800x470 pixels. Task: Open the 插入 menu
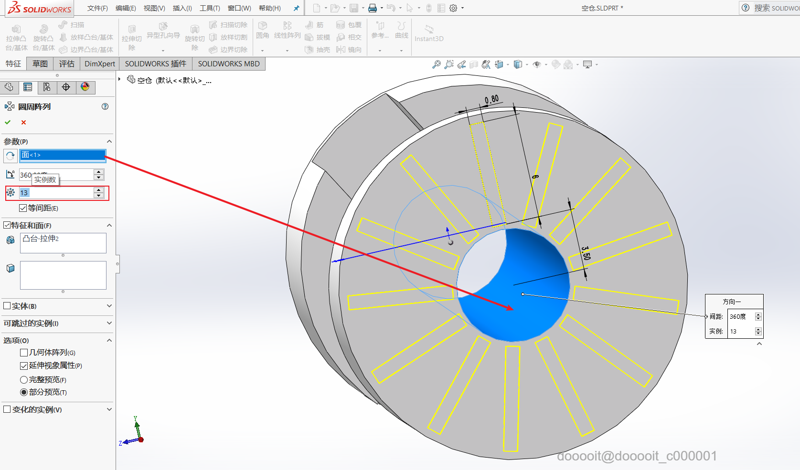[182, 8]
